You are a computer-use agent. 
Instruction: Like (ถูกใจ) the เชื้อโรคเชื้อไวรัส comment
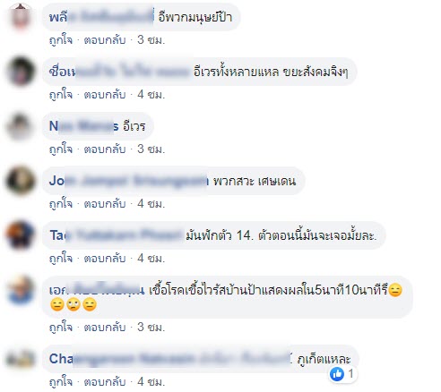[x=61, y=328]
